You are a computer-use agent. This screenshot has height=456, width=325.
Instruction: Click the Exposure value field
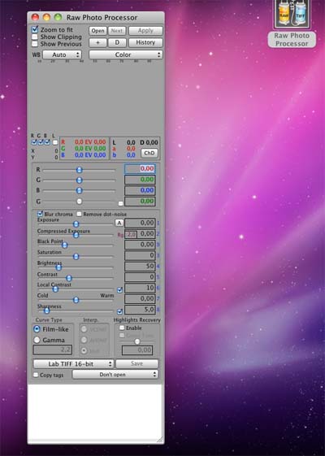140,223
